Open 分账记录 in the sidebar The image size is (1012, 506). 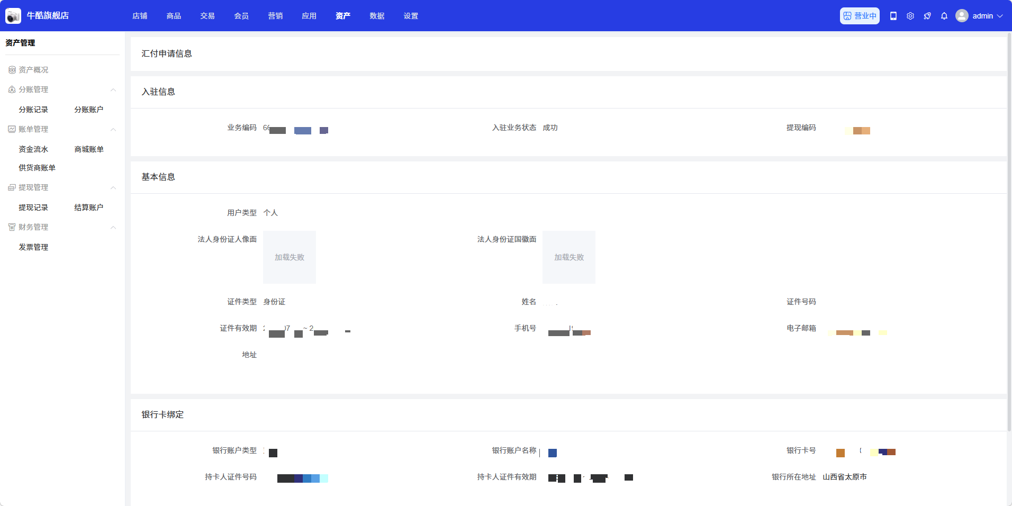(33, 110)
